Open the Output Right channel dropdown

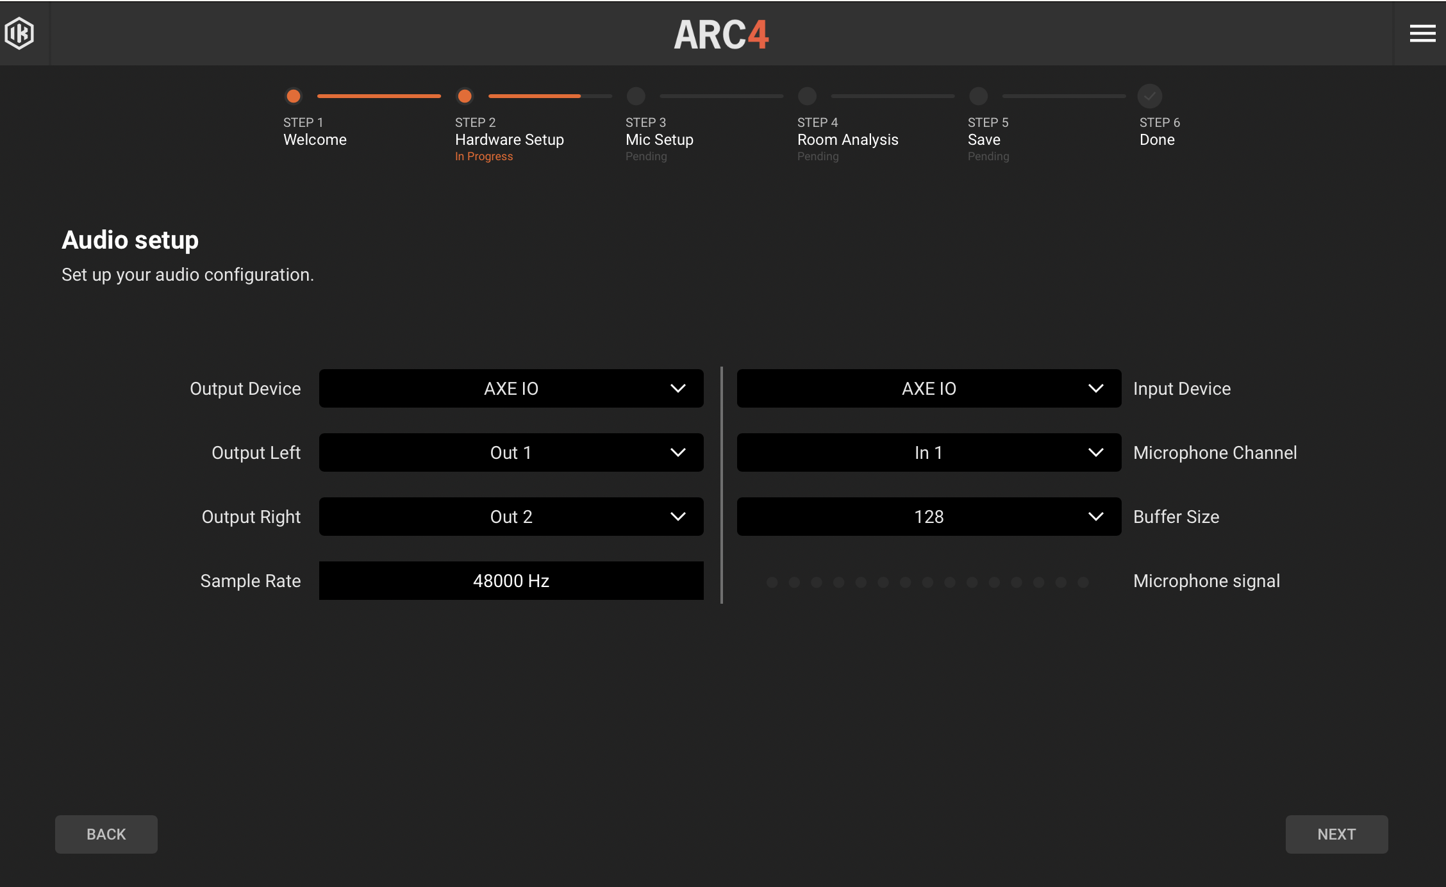click(511, 517)
